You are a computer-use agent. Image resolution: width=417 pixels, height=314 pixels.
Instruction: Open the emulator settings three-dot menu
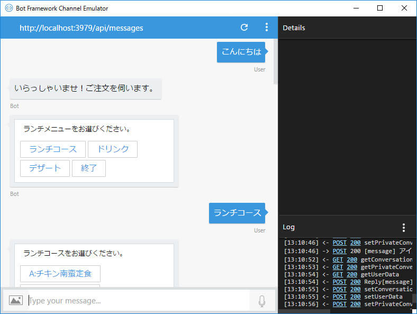(267, 27)
